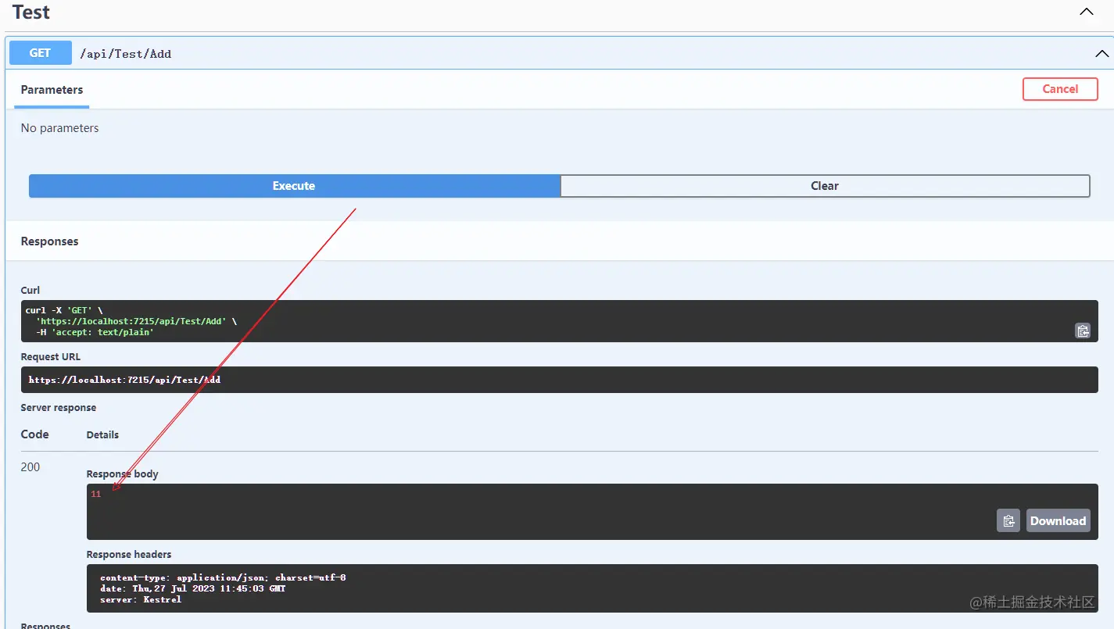Click the Details column header
Screen dimensions: 1114x629
point(102,435)
